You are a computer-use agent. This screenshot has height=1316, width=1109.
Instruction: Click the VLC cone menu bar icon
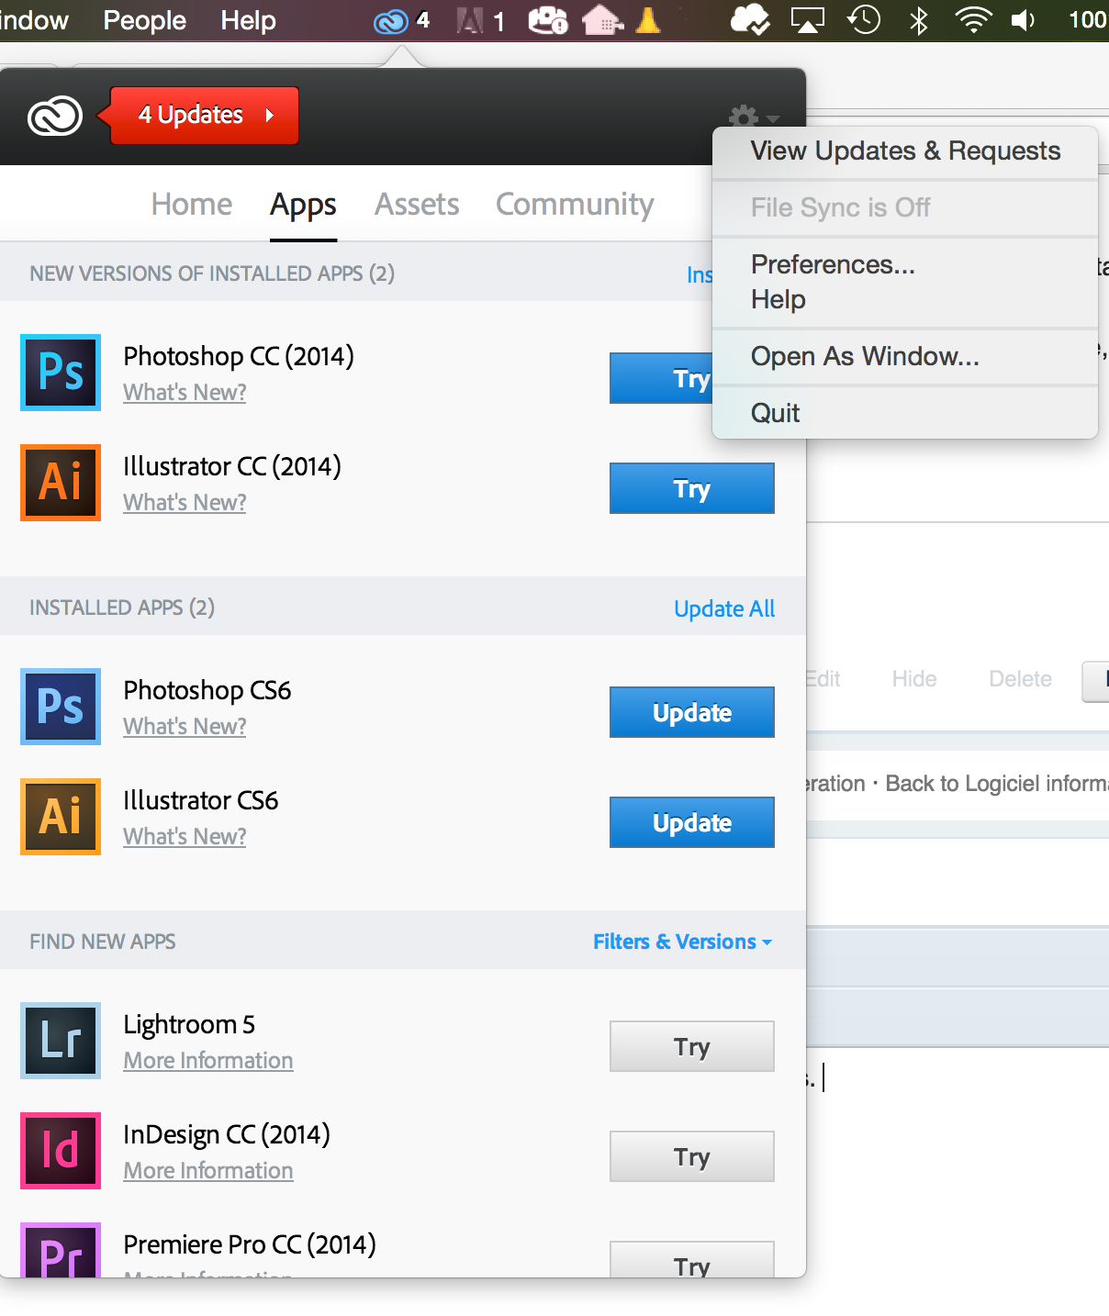648,19
